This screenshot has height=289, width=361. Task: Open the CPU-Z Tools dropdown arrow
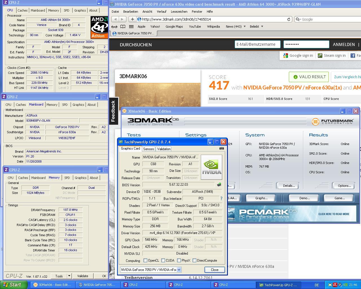[x=69, y=276]
